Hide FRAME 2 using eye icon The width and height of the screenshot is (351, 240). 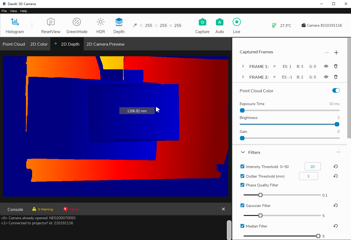click(x=326, y=77)
